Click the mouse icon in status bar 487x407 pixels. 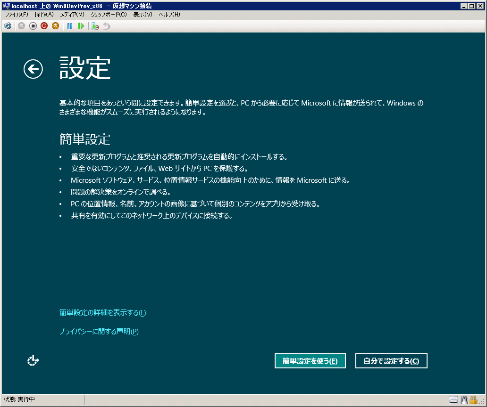click(x=464, y=400)
